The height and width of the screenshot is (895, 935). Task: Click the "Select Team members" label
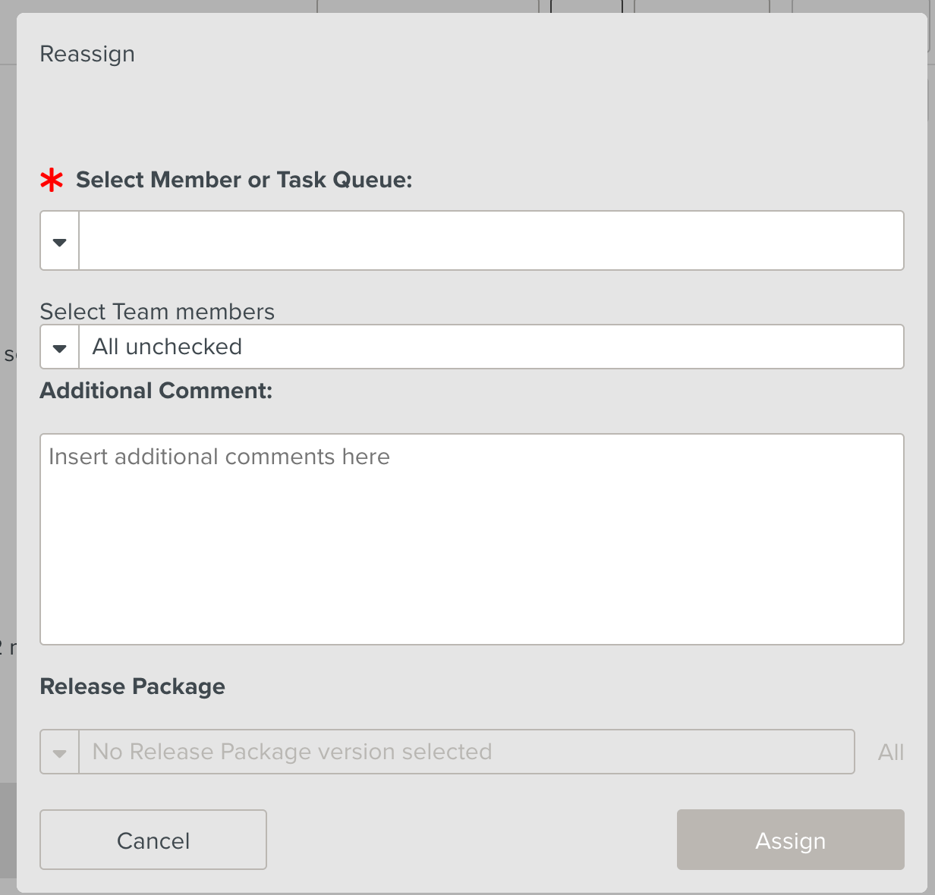pyautogui.click(x=157, y=312)
